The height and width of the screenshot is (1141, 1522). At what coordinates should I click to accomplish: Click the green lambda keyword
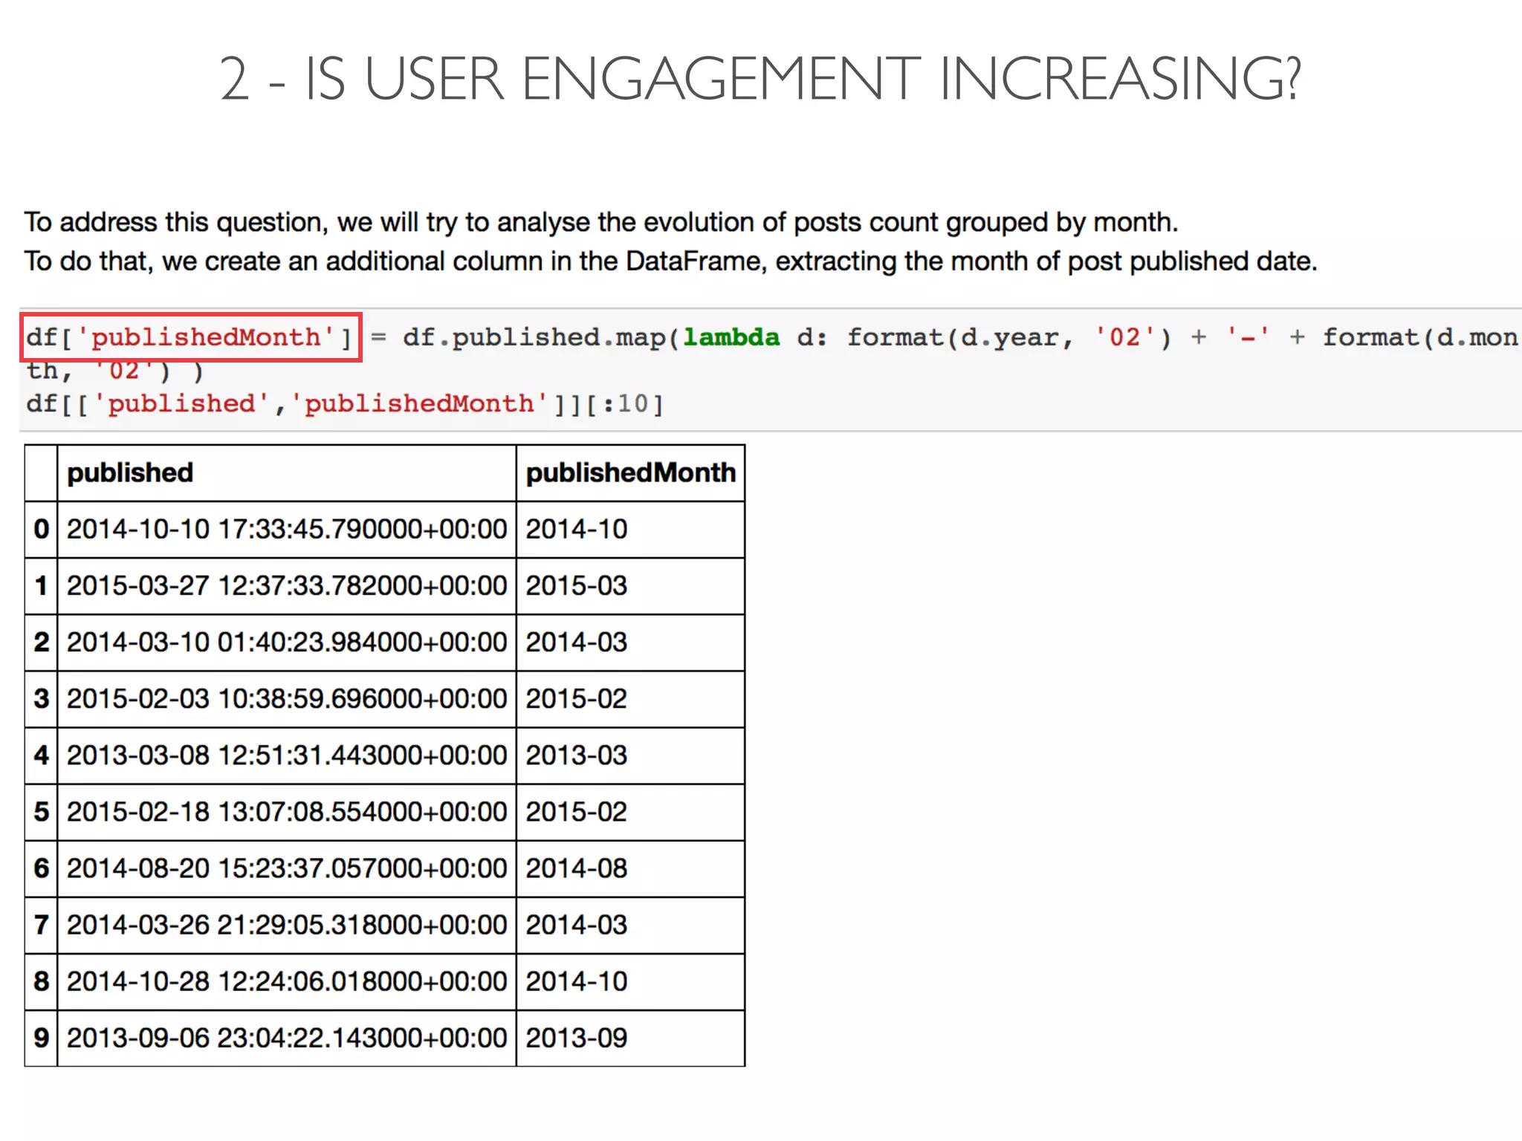pyautogui.click(x=731, y=338)
